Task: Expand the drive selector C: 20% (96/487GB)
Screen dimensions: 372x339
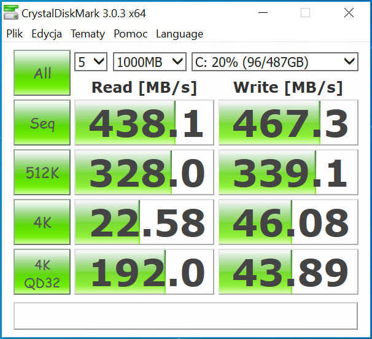Action: (275, 62)
